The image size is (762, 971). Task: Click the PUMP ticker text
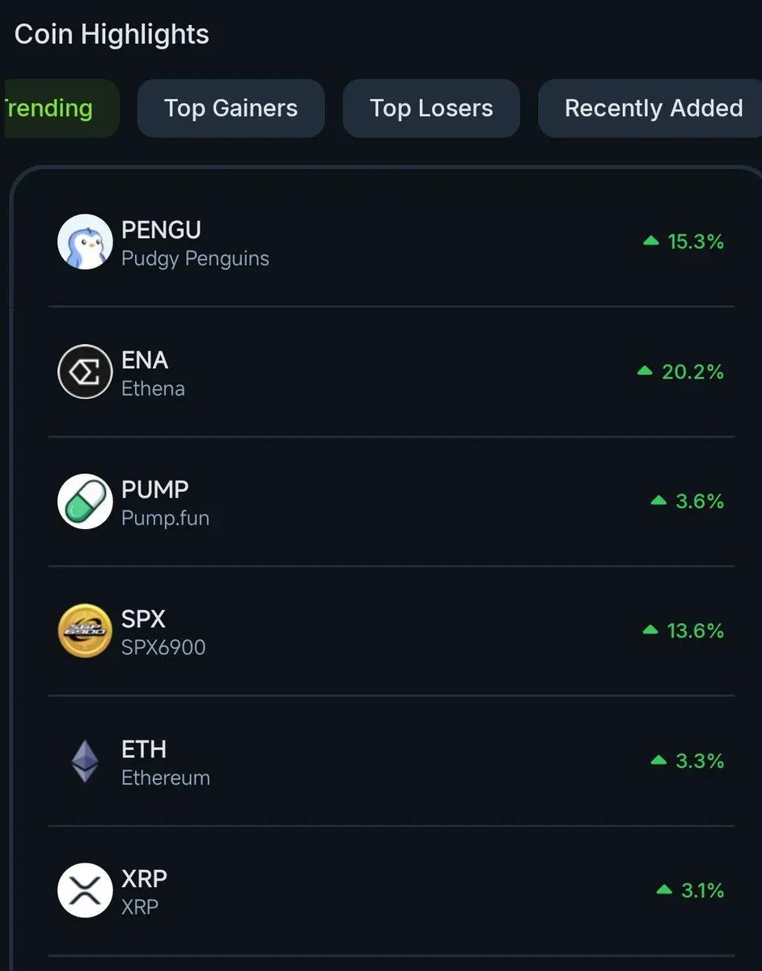click(x=155, y=490)
